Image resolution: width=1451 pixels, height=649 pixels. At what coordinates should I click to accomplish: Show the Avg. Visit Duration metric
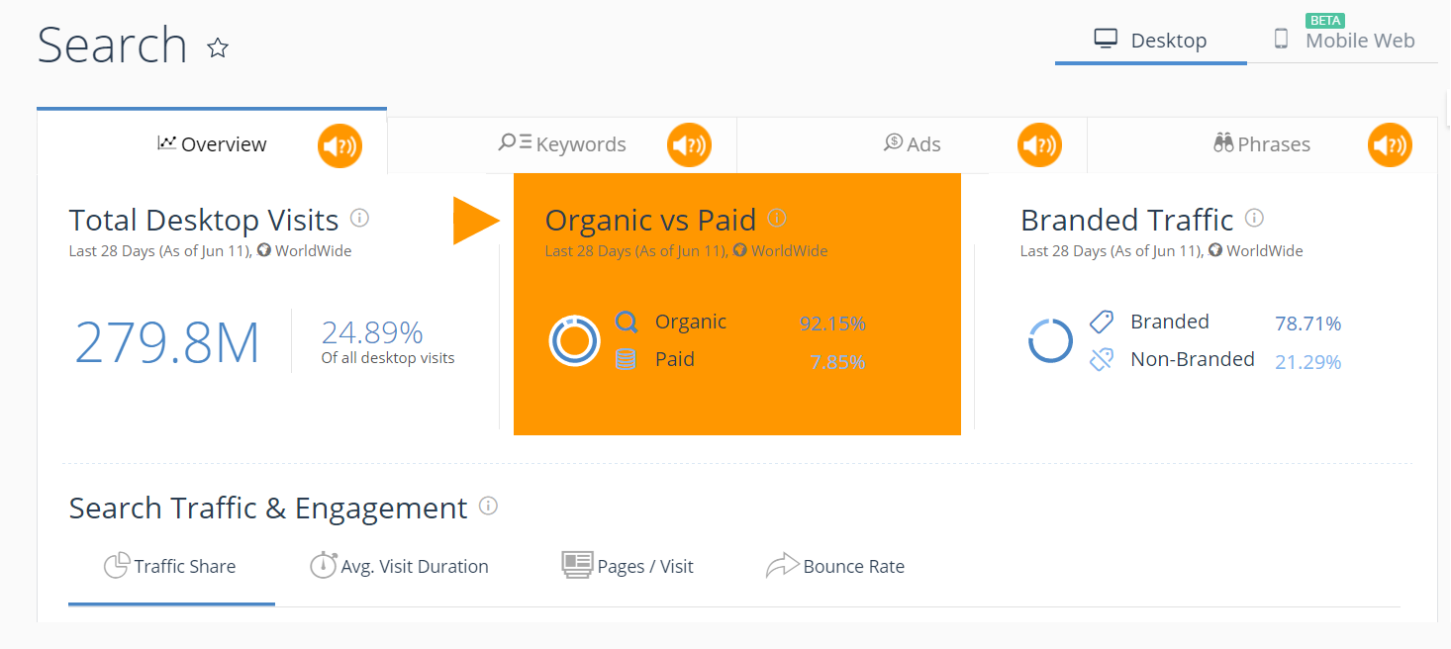click(399, 567)
